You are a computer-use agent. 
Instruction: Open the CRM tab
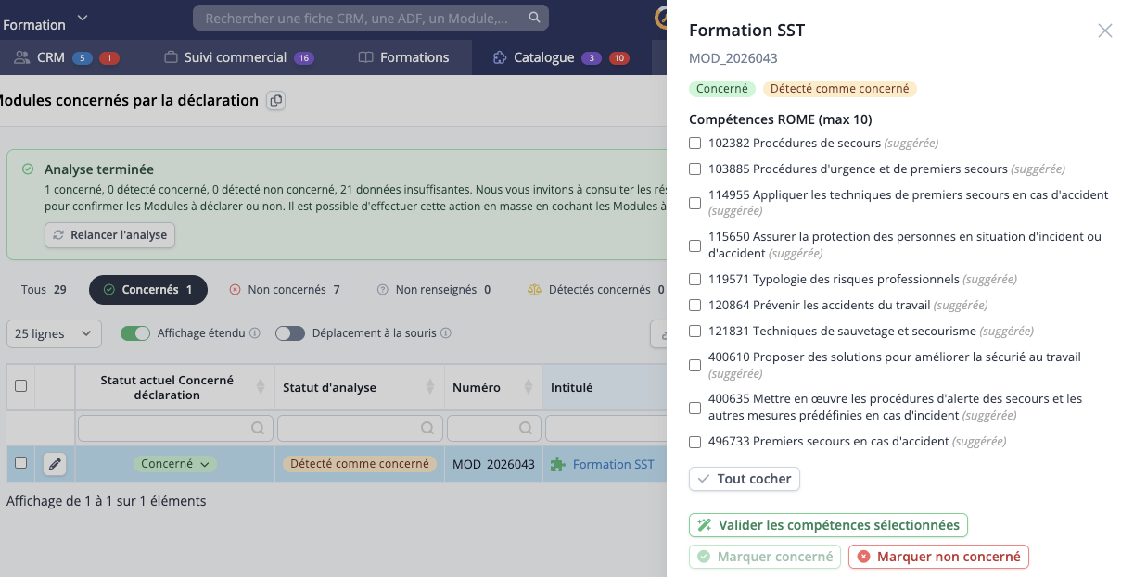[x=67, y=57]
